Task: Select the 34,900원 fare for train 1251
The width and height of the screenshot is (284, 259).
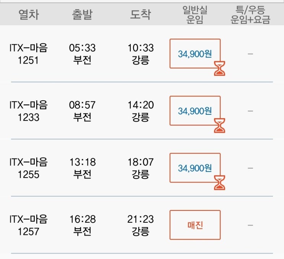Action: coord(195,54)
